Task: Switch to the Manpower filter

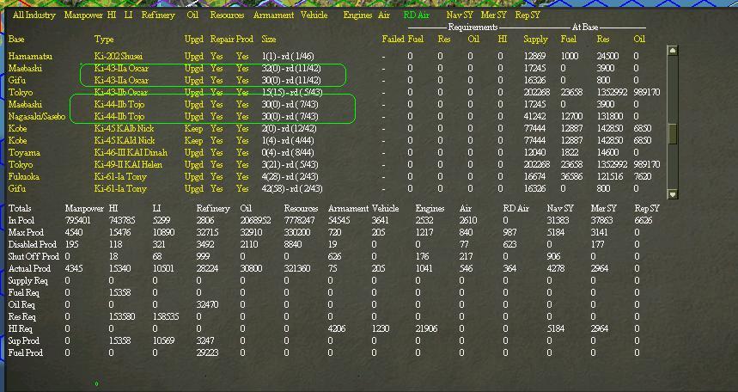Action: point(83,15)
